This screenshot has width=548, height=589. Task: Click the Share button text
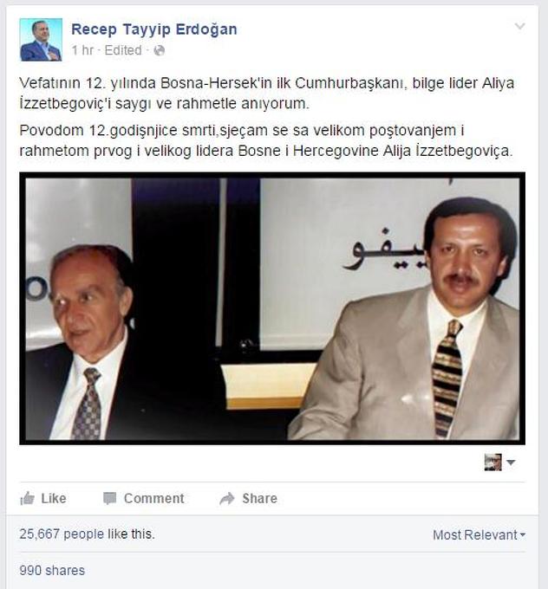(260, 498)
